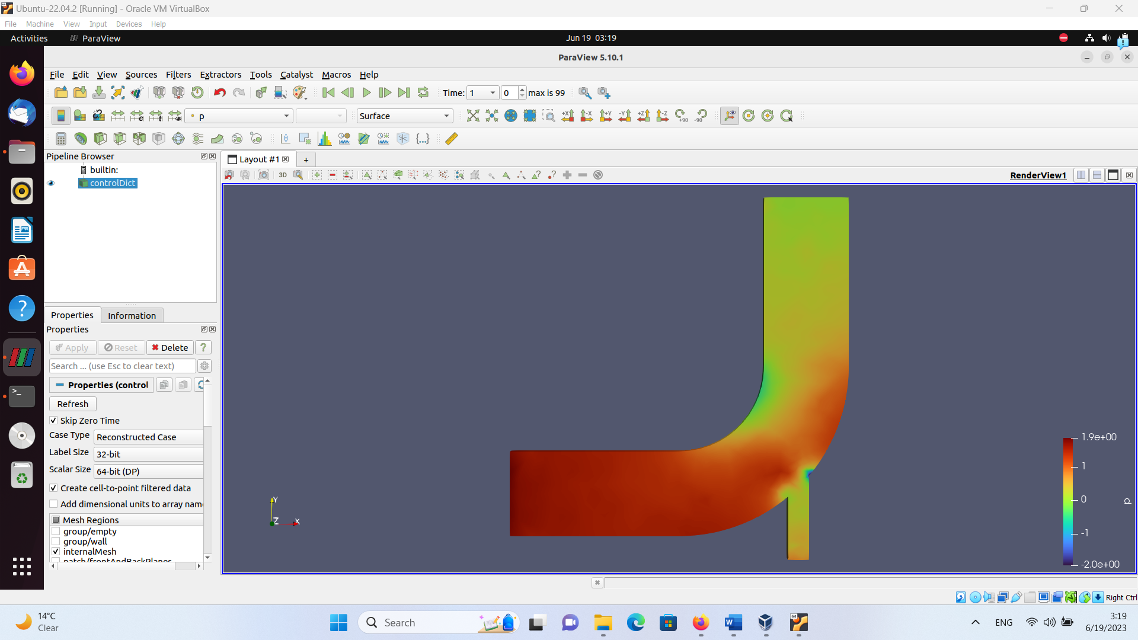Open the Surface representation dropdown
This screenshot has height=640, width=1138.
point(405,116)
